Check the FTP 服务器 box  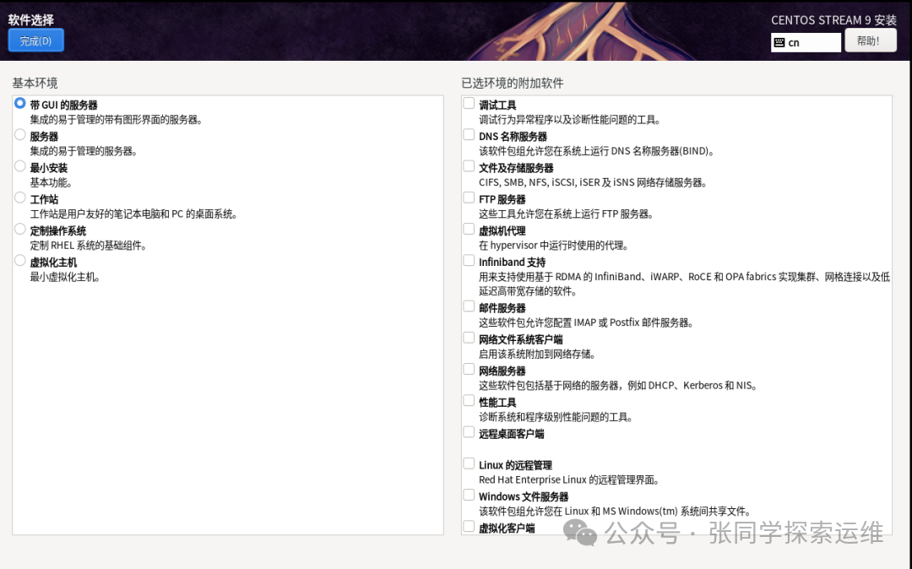pyautogui.click(x=470, y=198)
